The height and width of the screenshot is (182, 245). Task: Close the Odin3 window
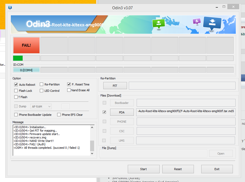click(233, 7)
